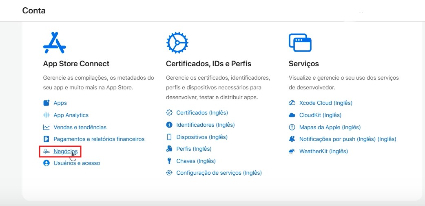Go to Mapas da Apple (Inglês)

pyautogui.click(x=330, y=127)
